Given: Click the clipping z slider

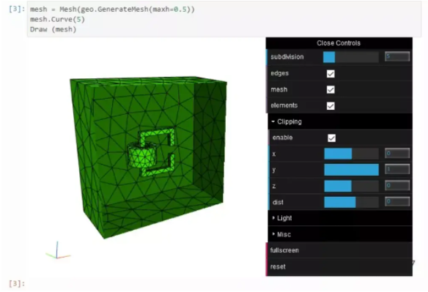Looking at the screenshot, I should pos(351,186).
